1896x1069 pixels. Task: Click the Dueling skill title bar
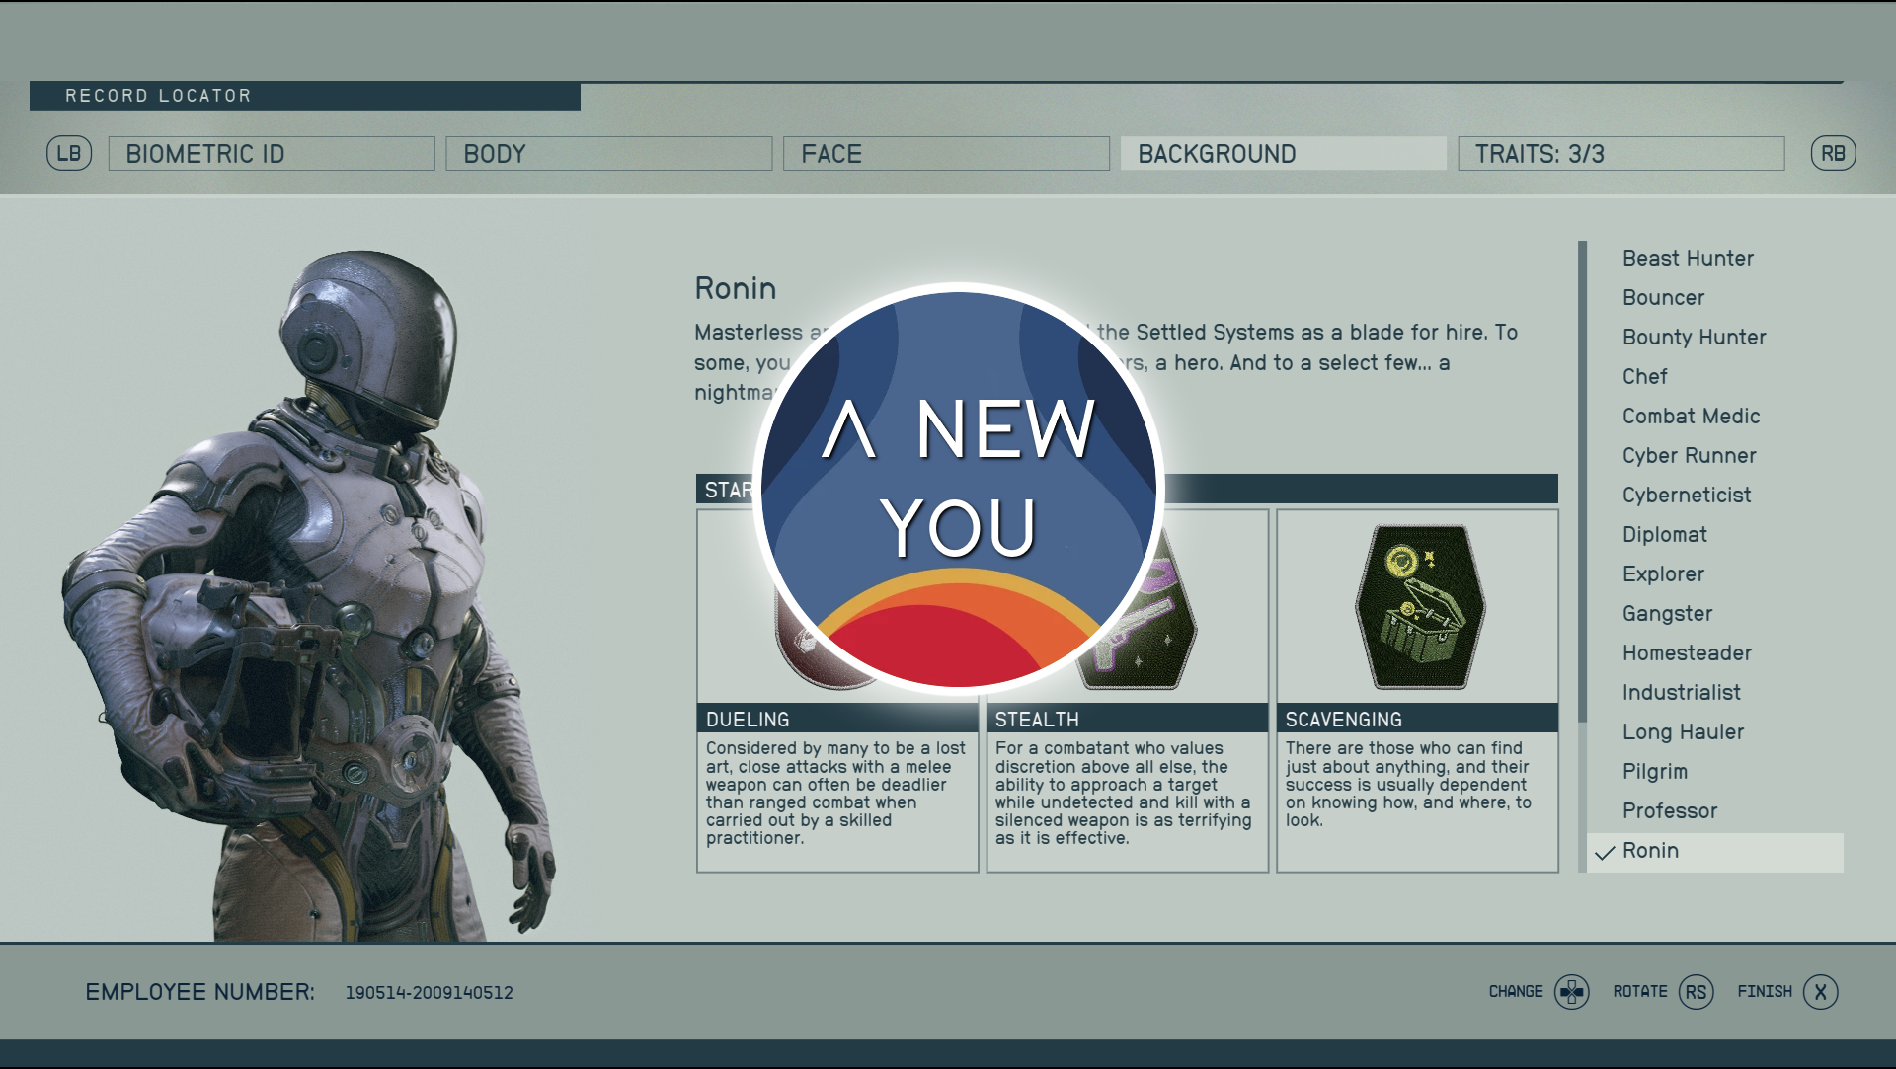(837, 719)
